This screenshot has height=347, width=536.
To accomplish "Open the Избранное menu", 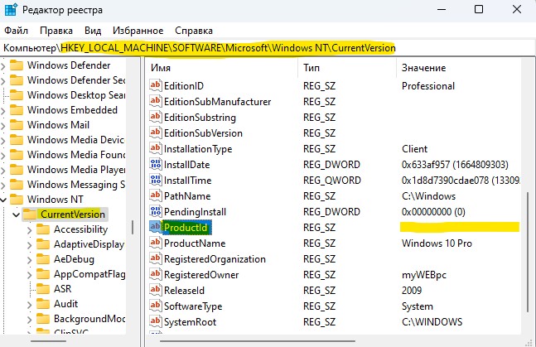I will pos(138,31).
